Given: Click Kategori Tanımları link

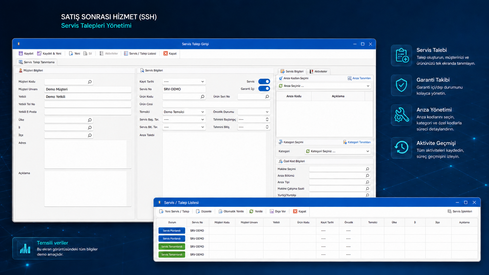Looking at the screenshot, I should (357, 142).
